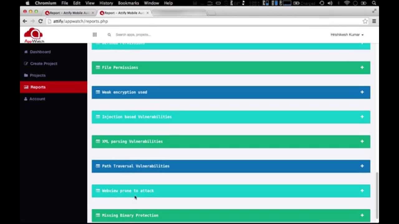Click the volume icon in menu bar
Screen dimensions: 399x224
330,3
